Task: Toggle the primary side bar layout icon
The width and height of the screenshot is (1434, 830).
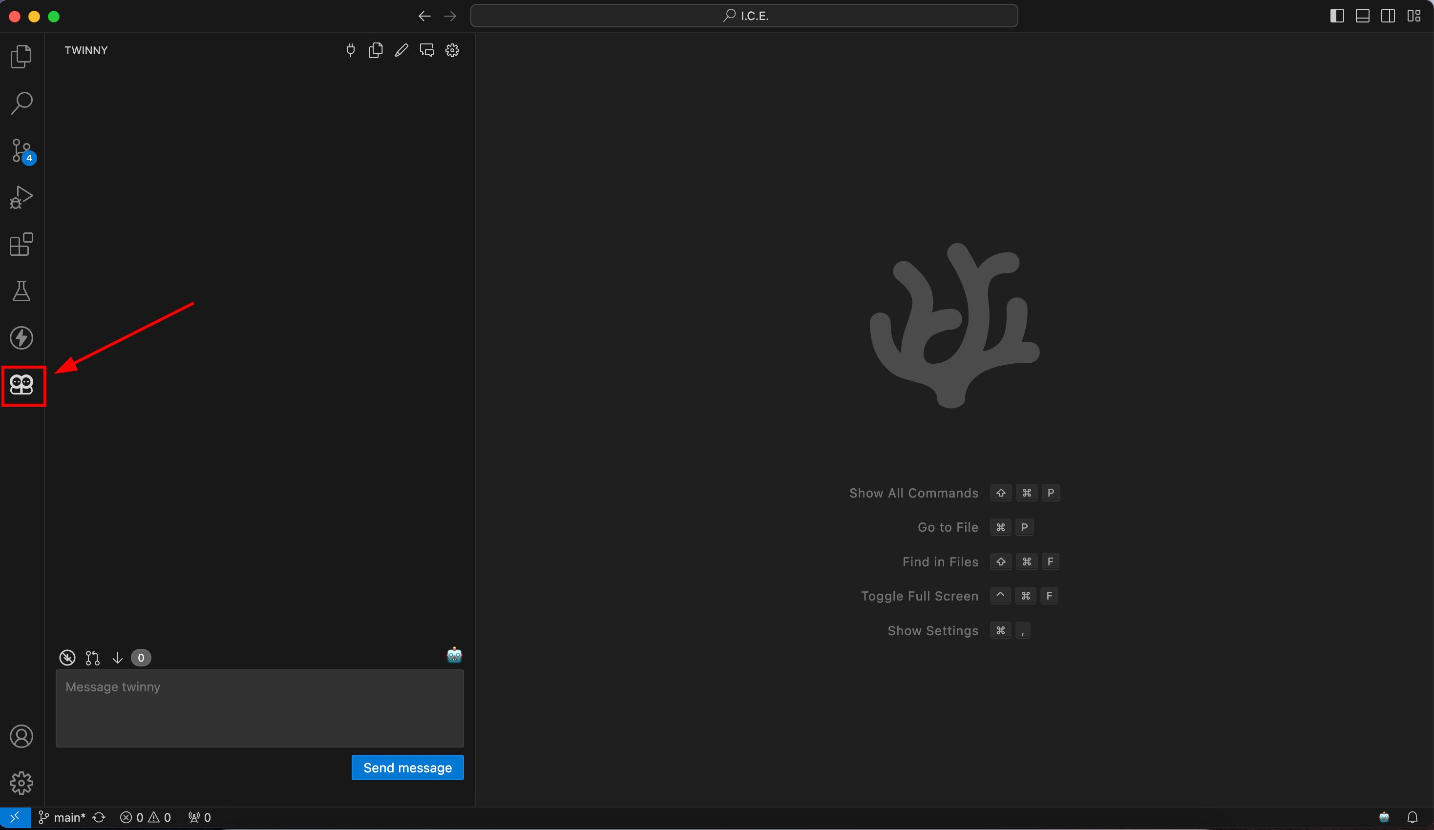Action: pyautogui.click(x=1337, y=16)
